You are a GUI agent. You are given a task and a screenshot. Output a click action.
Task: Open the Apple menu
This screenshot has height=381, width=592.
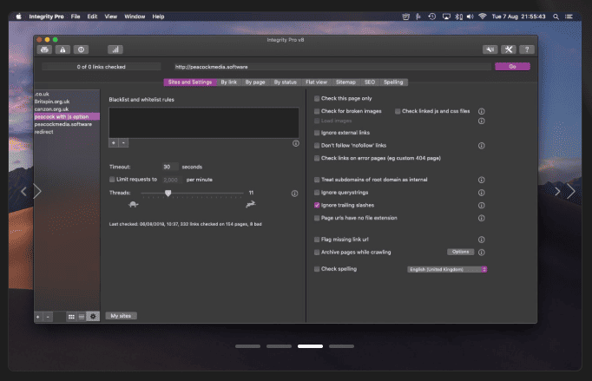click(x=19, y=16)
